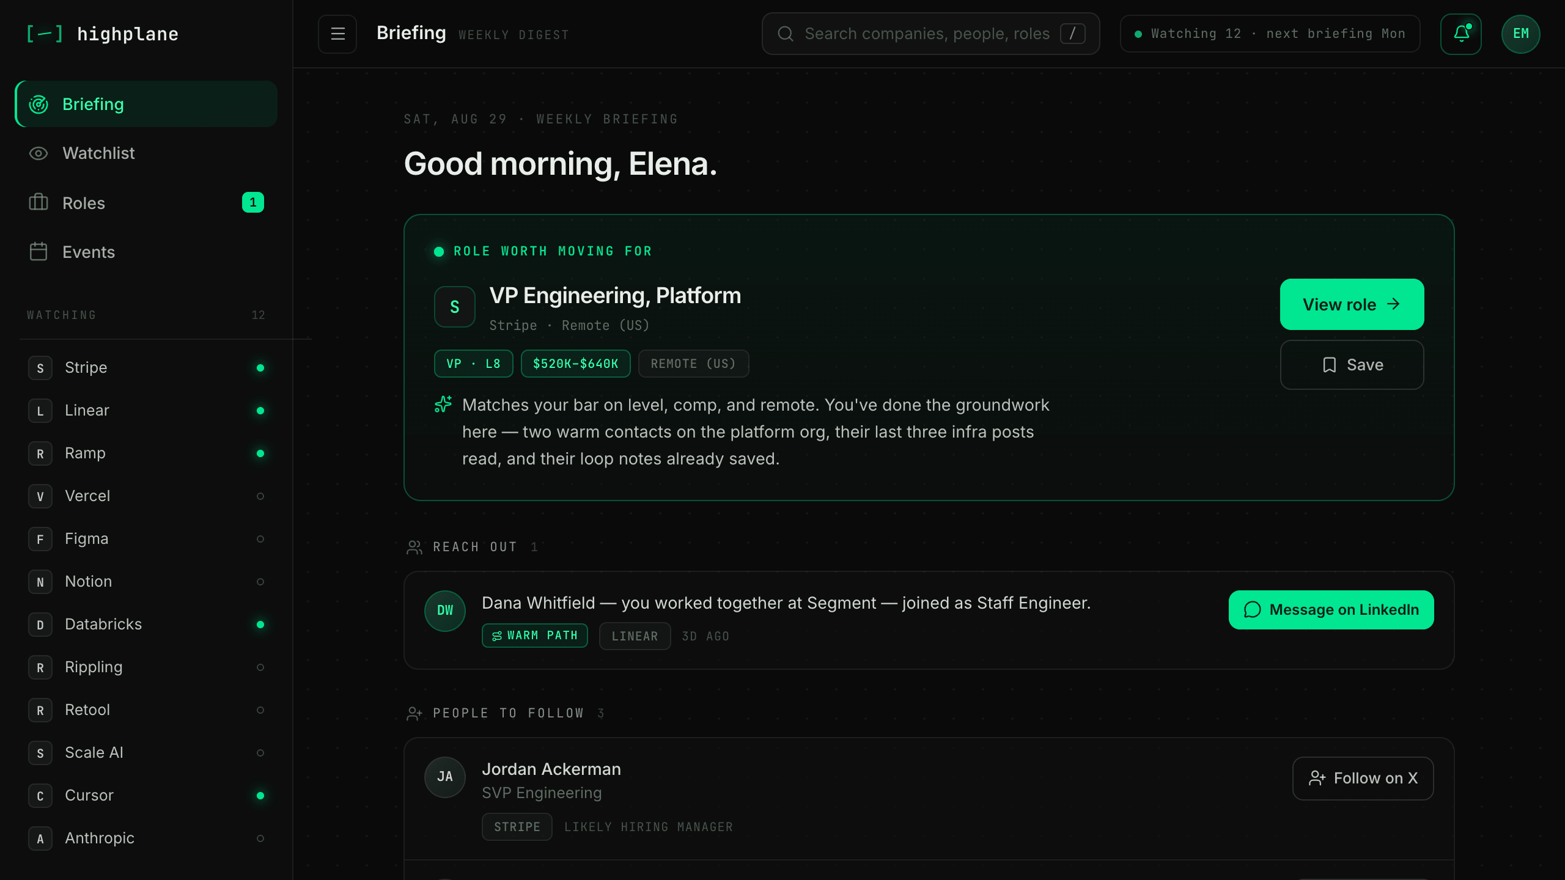Viewport: 1565px width, 880px height.
Task: Click the Linear L icon in watching list
Action: pos(40,411)
